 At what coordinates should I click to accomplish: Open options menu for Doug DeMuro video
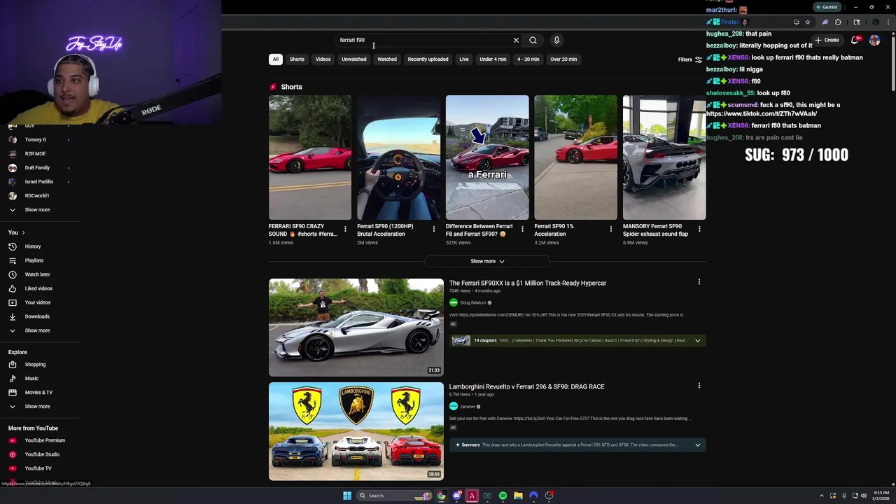(x=699, y=282)
